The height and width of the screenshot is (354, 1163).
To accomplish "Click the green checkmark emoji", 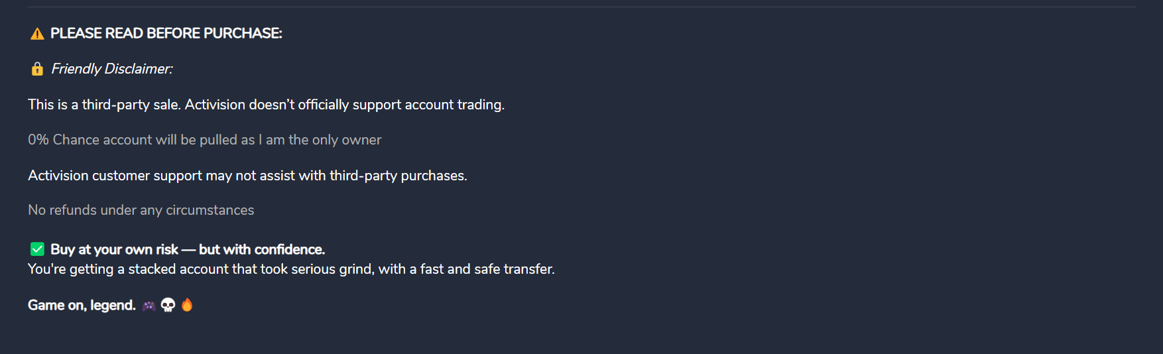I will (37, 249).
